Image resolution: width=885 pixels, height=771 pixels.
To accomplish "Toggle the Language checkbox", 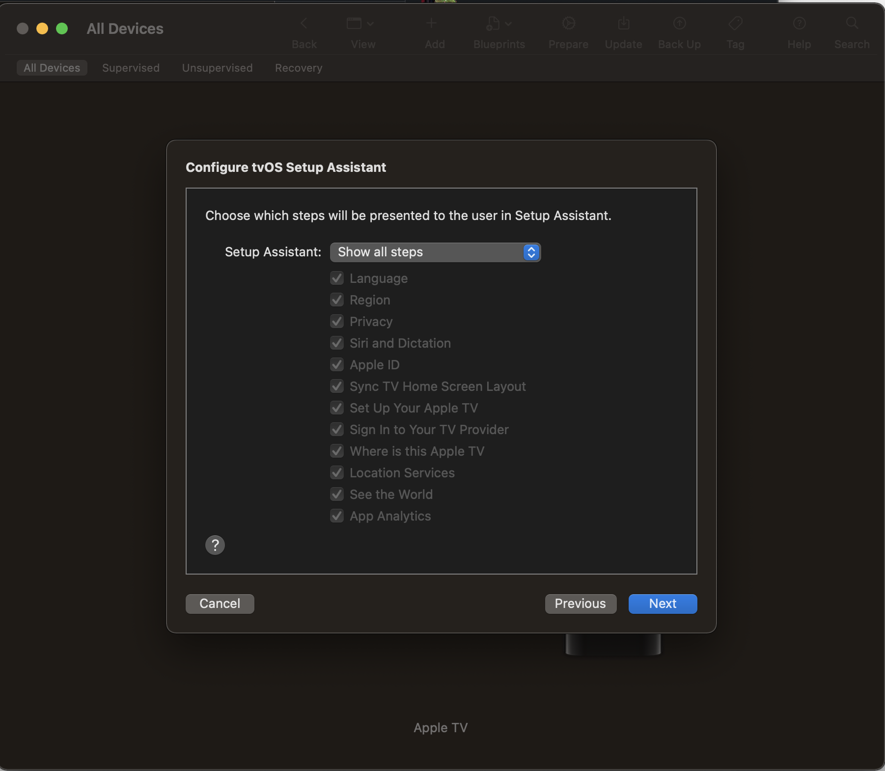I will pyautogui.click(x=337, y=278).
